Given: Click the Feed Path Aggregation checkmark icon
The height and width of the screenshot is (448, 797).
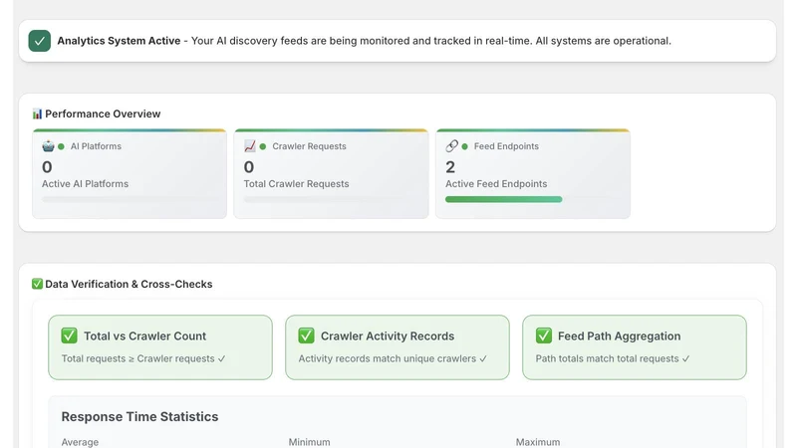Looking at the screenshot, I should (x=543, y=336).
